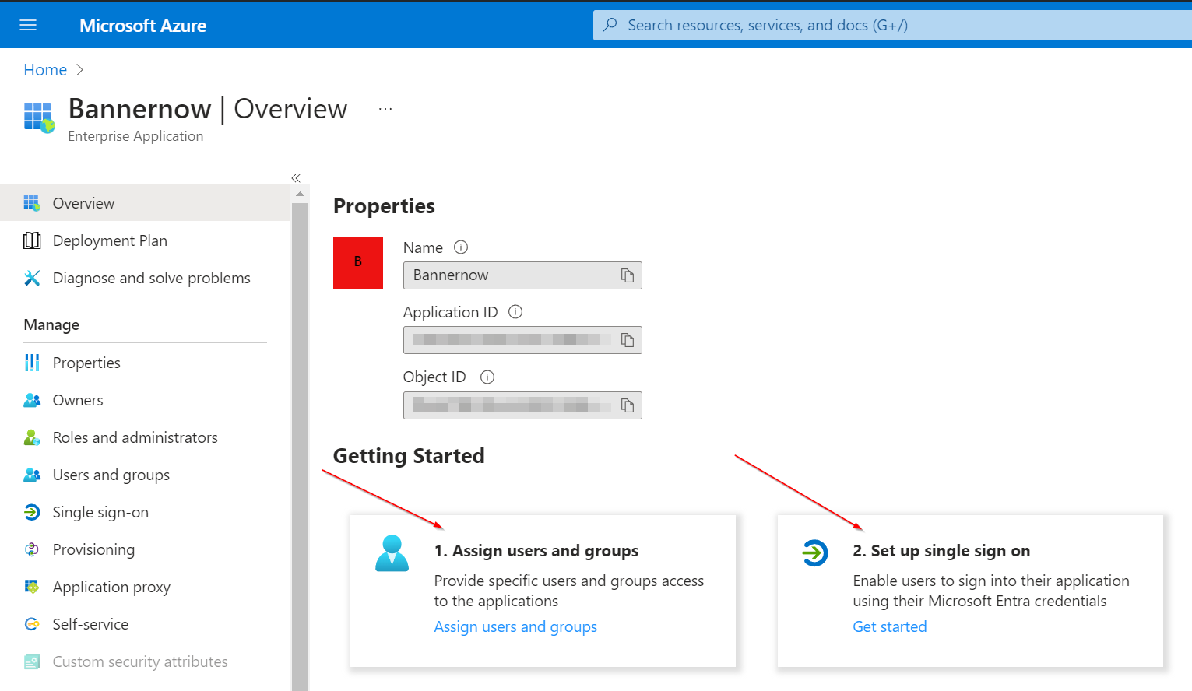Click the Users and groups icon
Viewport: 1192px width, 691px height.
(32, 475)
